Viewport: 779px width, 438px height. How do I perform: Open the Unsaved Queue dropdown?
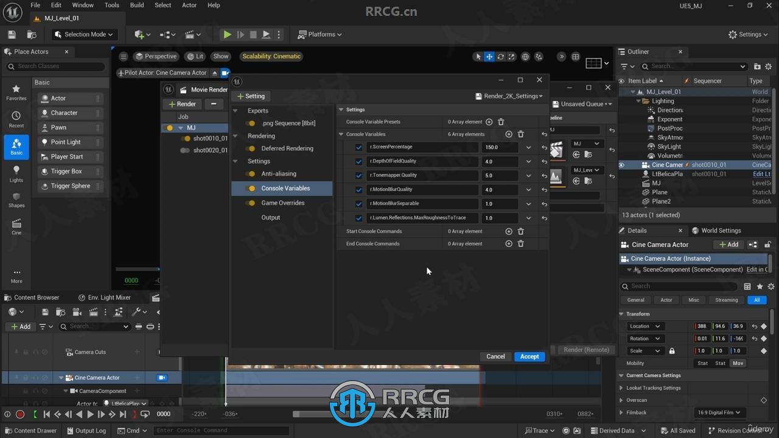click(x=582, y=104)
